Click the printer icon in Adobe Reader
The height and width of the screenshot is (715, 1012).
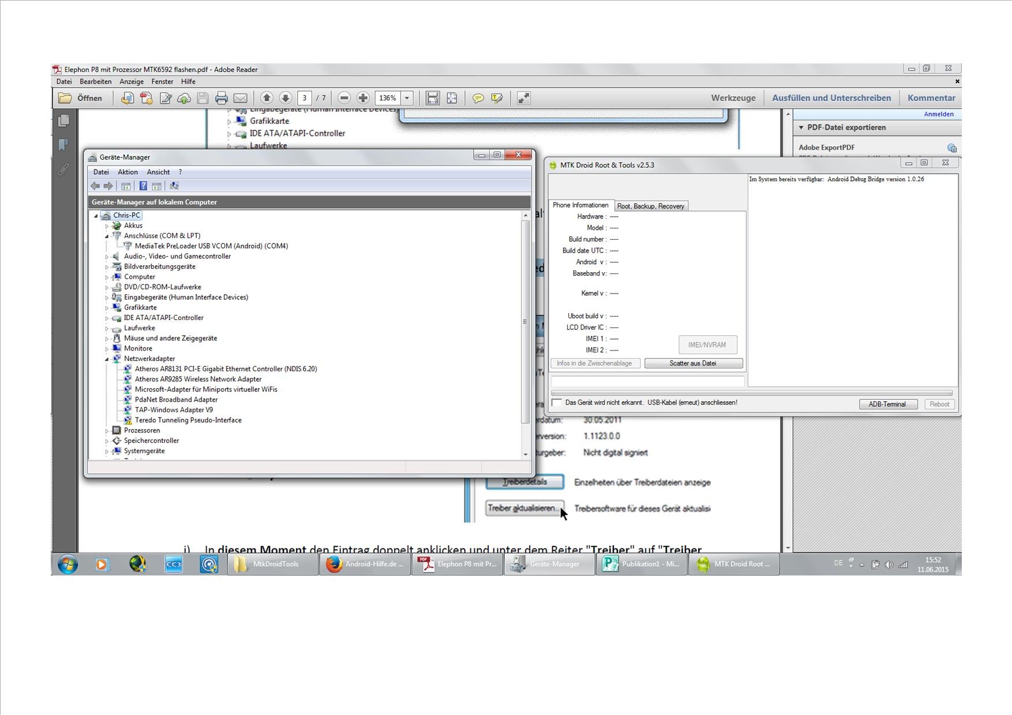click(x=222, y=98)
